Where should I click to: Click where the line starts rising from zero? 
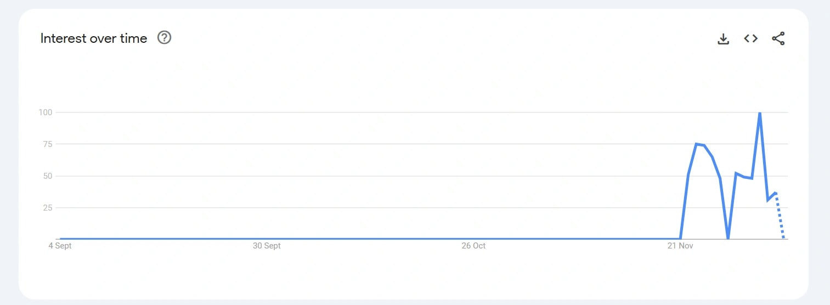pos(681,239)
